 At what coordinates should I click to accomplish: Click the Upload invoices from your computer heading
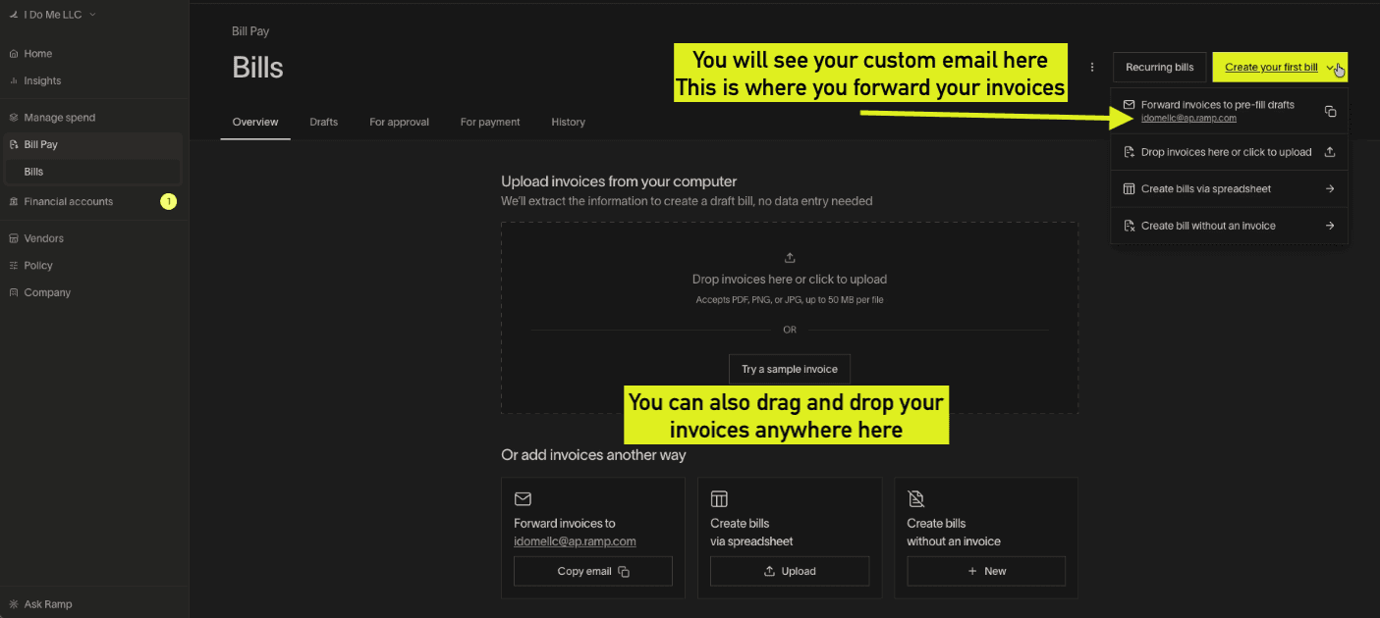(x=619, y=181)
